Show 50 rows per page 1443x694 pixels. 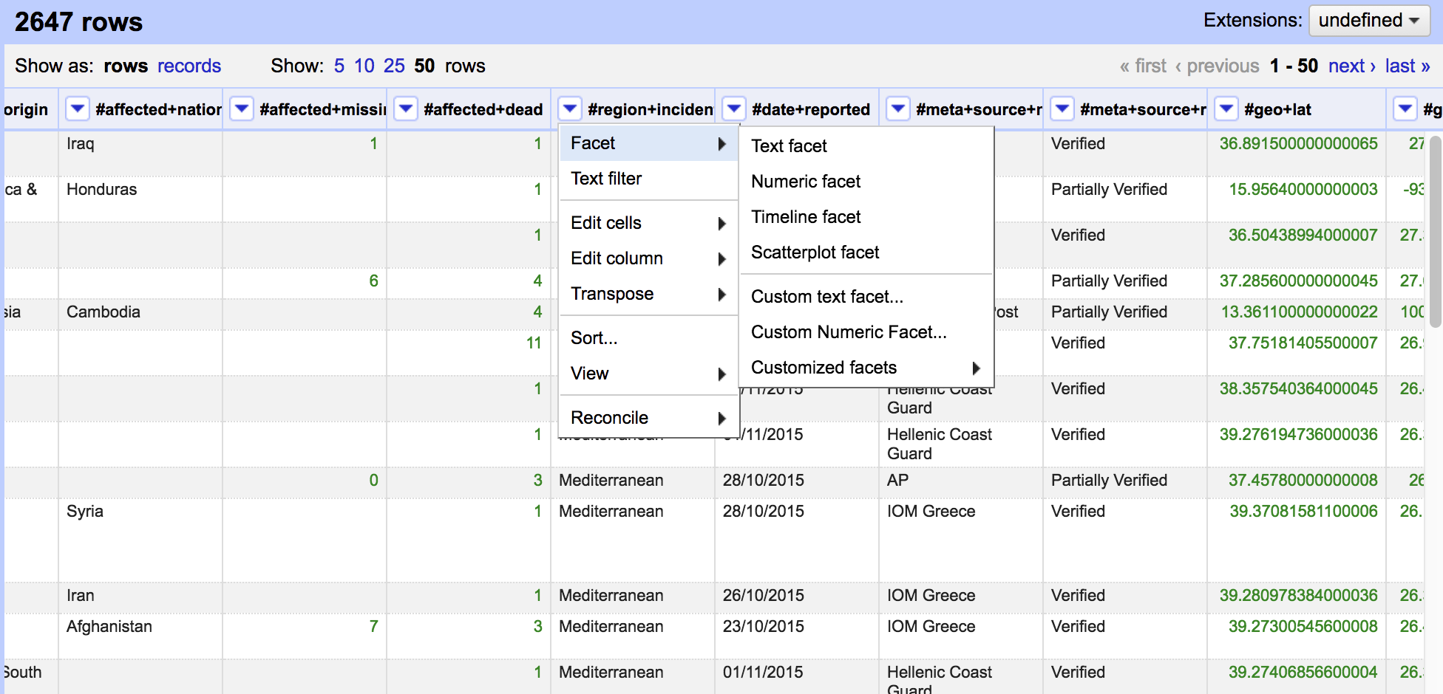424,66
